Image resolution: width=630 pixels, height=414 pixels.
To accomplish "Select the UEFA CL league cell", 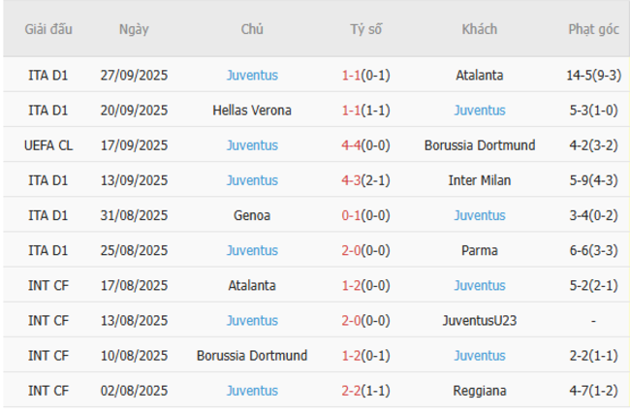I will tap(48, 145).
